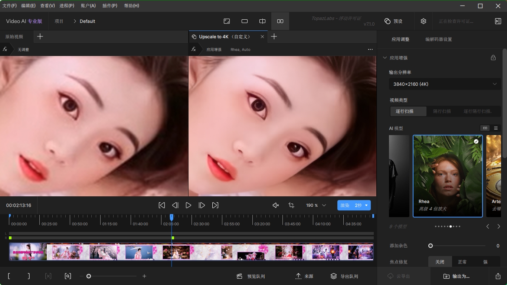507x285 pixels.
Task: Click the 输出为 button
Action: click(x=457, y=276)
